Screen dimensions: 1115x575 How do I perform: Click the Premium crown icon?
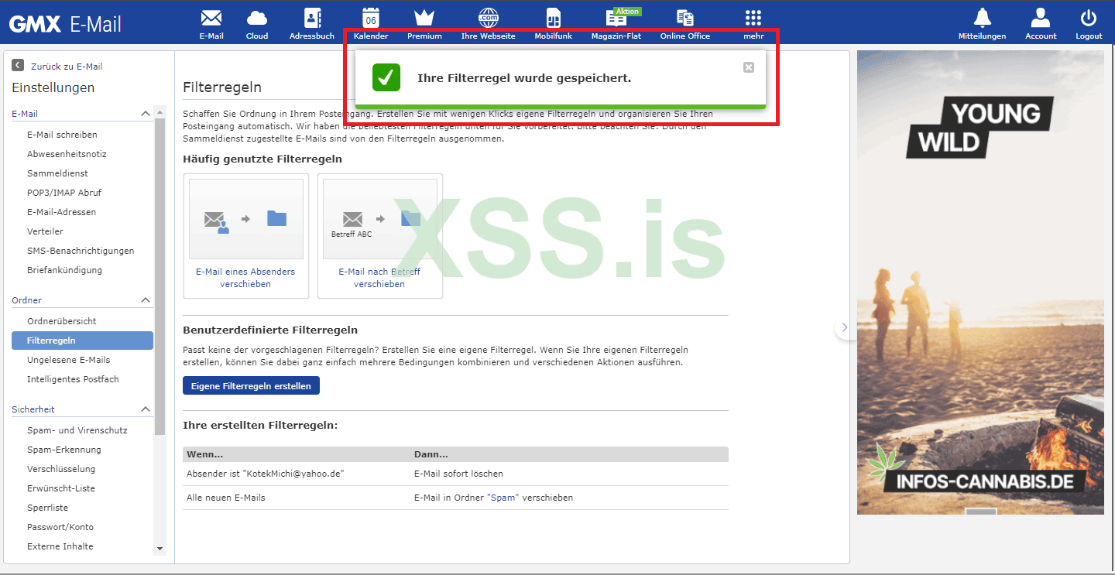[424, 24]
